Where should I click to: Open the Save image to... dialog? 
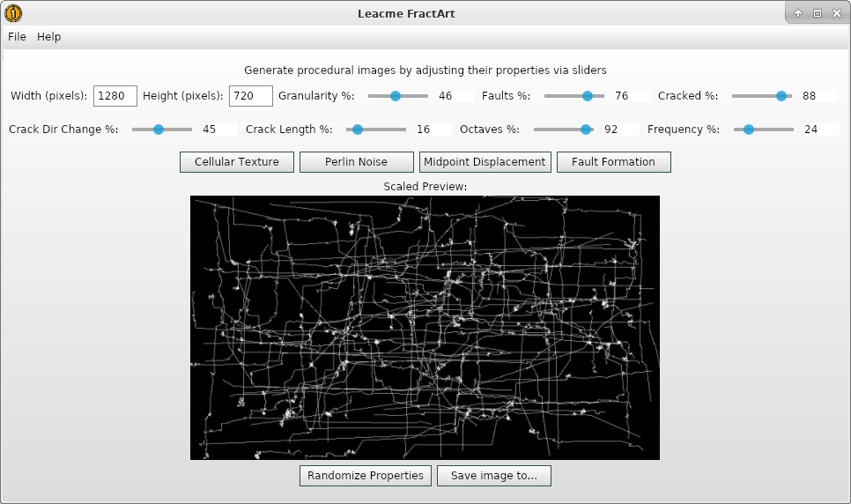tap(493, 476)
